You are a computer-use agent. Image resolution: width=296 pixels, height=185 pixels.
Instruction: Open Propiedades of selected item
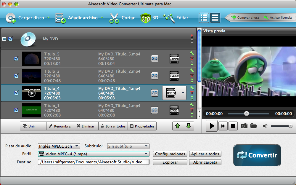point(142,126)
